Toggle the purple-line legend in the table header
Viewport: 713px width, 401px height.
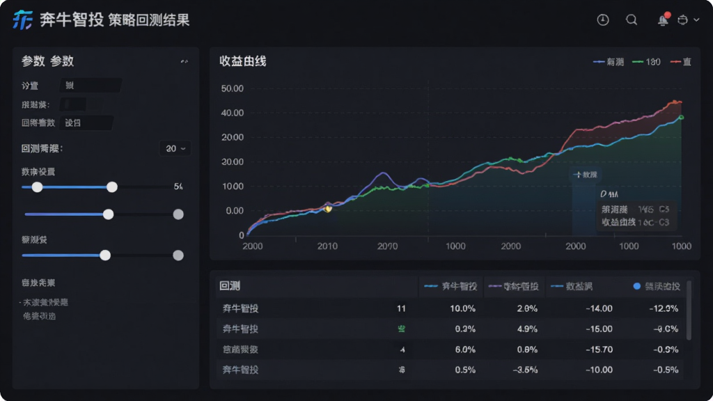coord(513,286)
